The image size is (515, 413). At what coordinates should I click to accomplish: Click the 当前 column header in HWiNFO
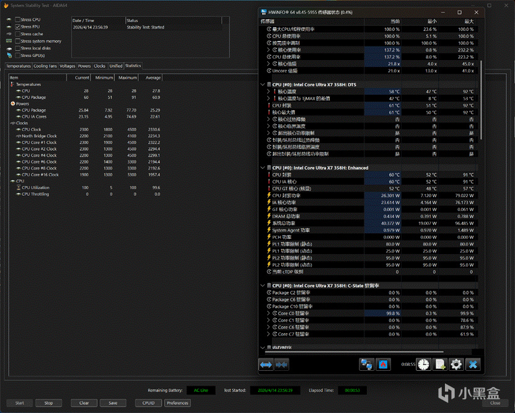382,21
